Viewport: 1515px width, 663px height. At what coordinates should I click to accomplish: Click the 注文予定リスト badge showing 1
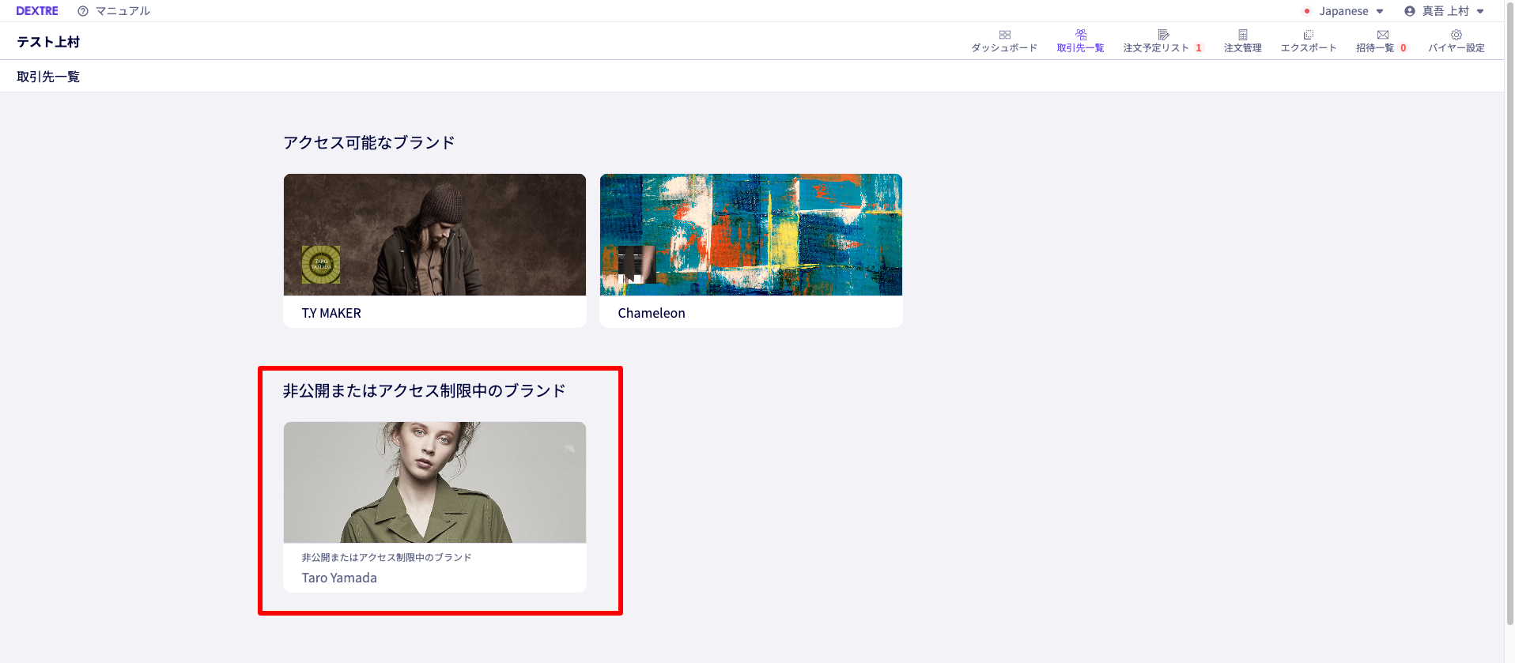(1199, 48)
